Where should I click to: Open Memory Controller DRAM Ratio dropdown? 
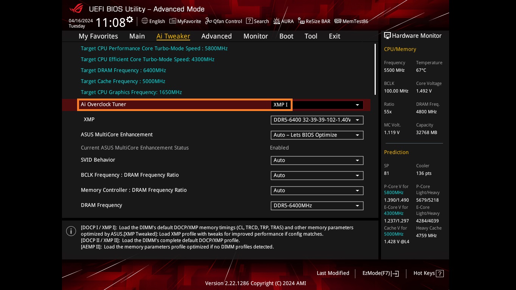point(317,191)
